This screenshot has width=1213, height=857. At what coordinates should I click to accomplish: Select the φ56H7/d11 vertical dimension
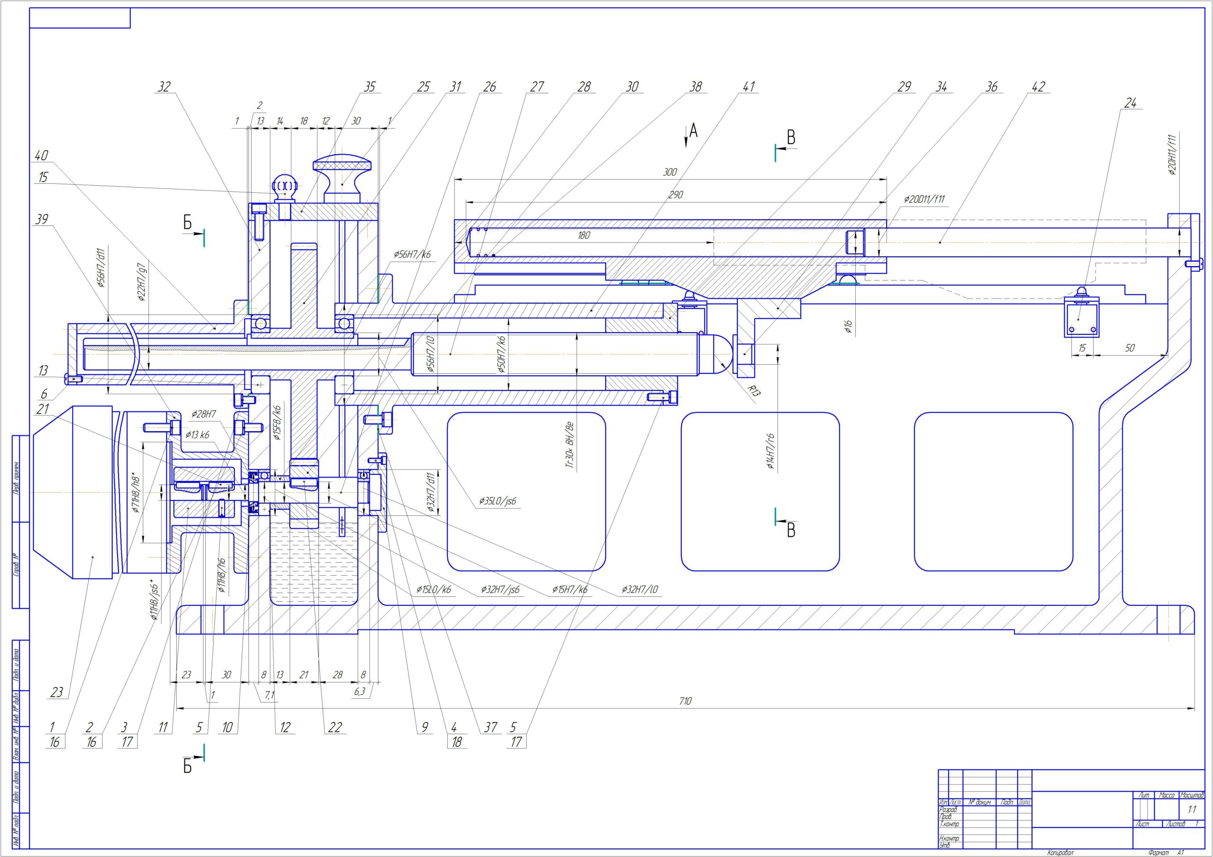pos(101,266)
